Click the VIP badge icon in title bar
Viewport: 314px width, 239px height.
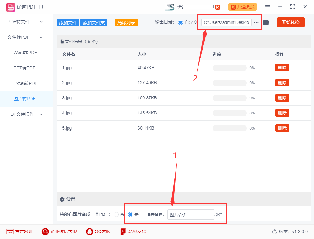218,7
